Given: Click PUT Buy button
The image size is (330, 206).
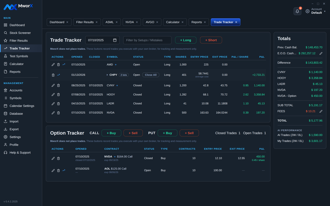Looking at the screenshot, I should coord(168,133).
